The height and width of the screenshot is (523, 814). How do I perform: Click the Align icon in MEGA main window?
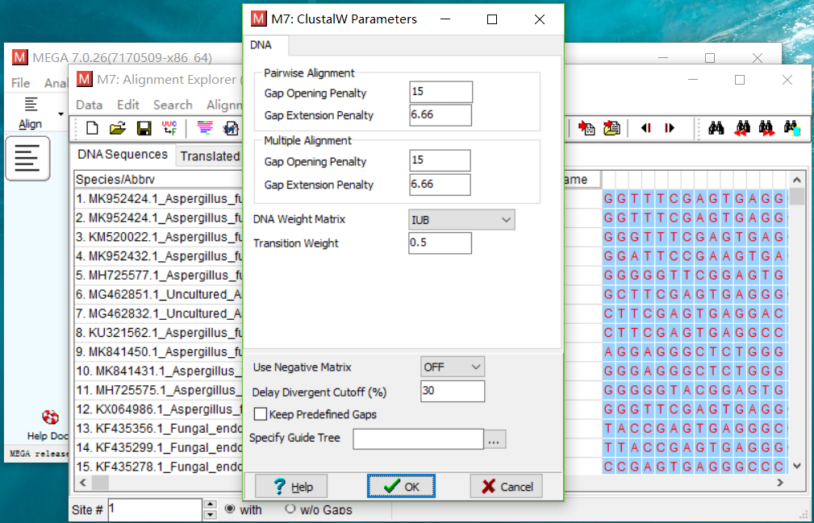pyautogui.click(x=31, y=113)
